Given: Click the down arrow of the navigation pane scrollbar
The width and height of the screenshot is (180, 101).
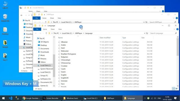Looking at the screenshot, I should pos(54,86).
